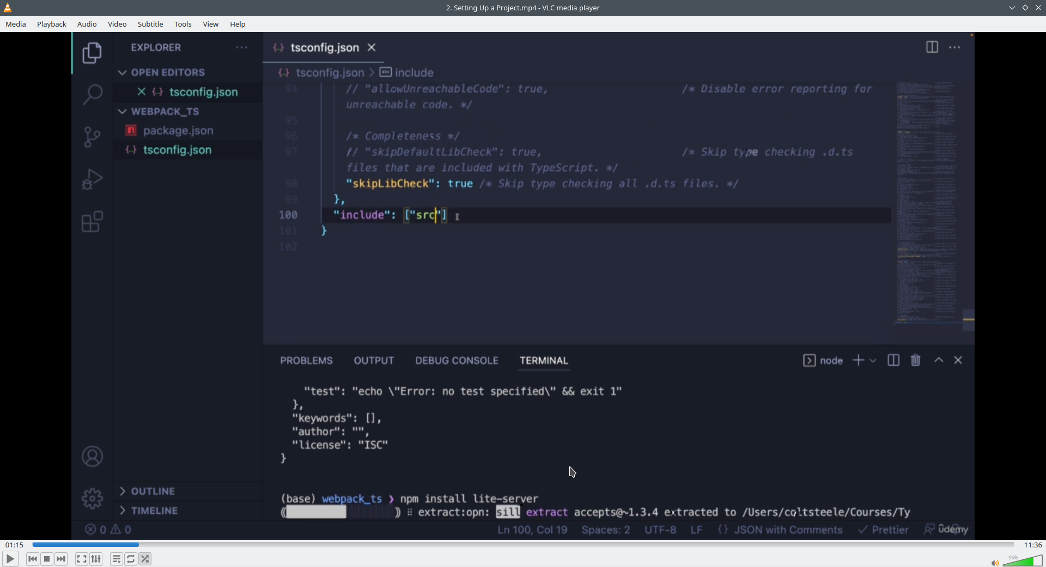
Task: Select tsconfig.json under Open Editors
Action: tap(203, 92)
